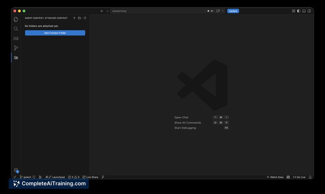Image resolution: width=325 pixels, height=194 pixels.
Task: Click the dot 51 indicator in title bar
Action: tap(210, 11)
